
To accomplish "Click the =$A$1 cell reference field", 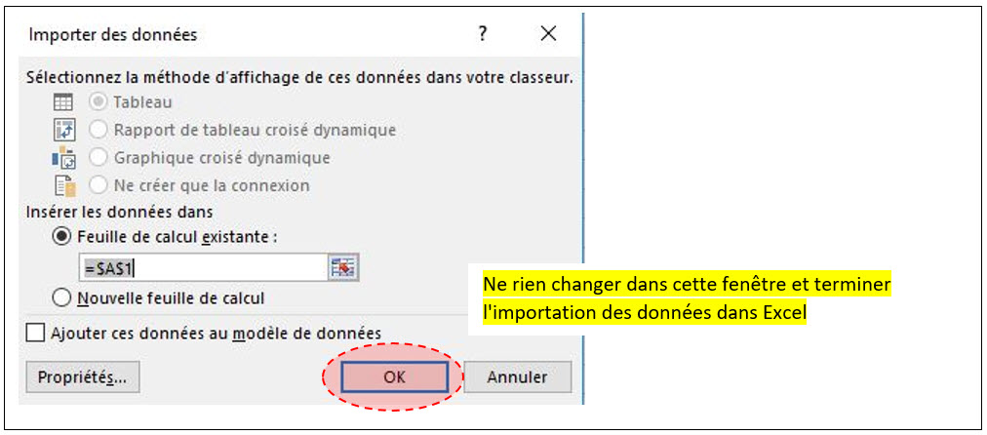I will pos(202,268).
